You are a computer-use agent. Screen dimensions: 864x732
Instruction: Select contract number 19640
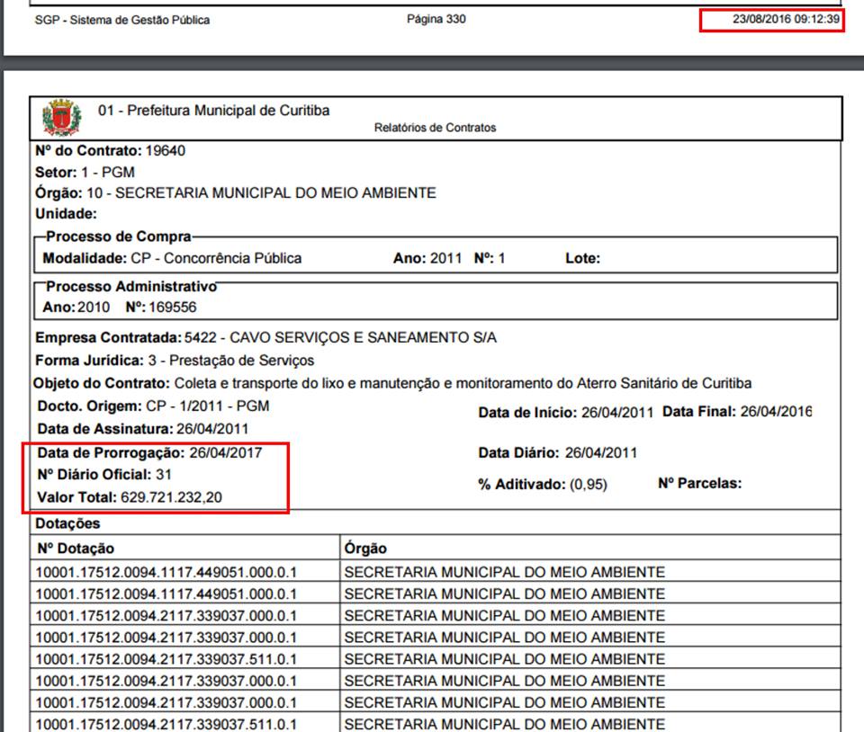165,151
